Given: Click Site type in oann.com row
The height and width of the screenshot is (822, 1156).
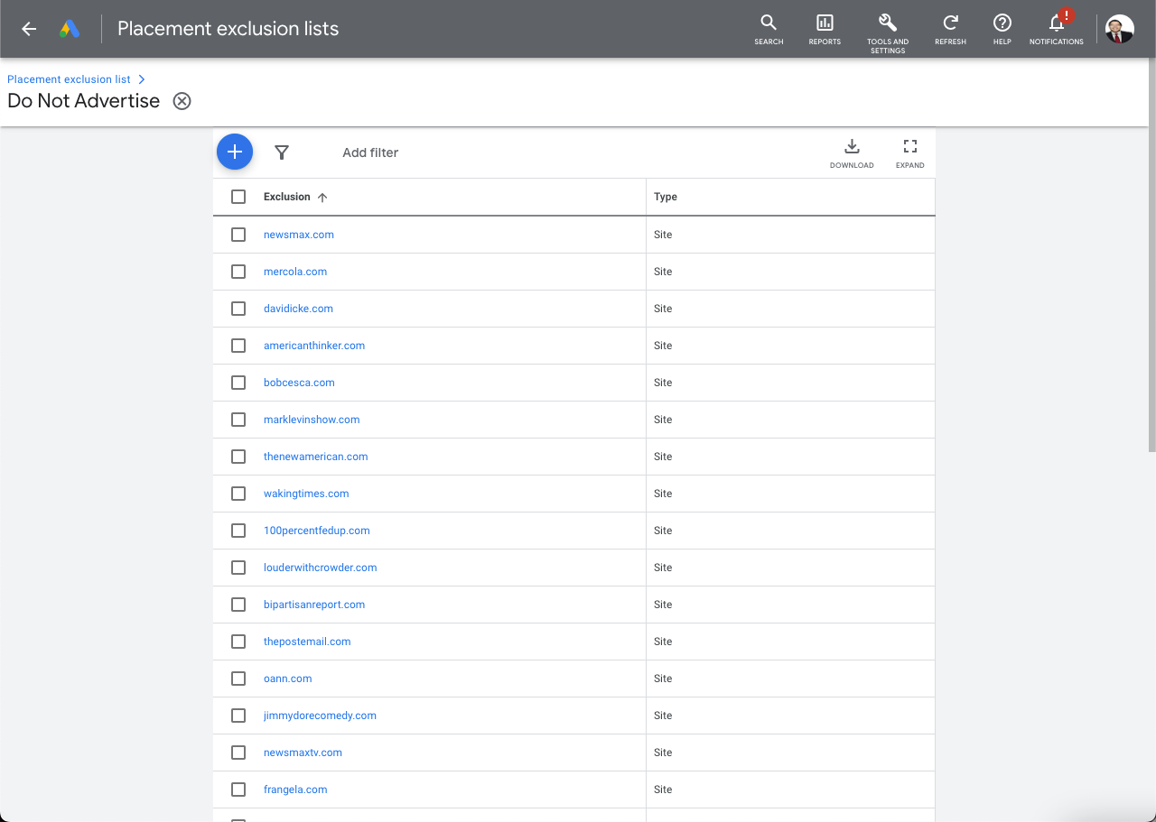Looking at the screenshot, I should pos(663,679).
